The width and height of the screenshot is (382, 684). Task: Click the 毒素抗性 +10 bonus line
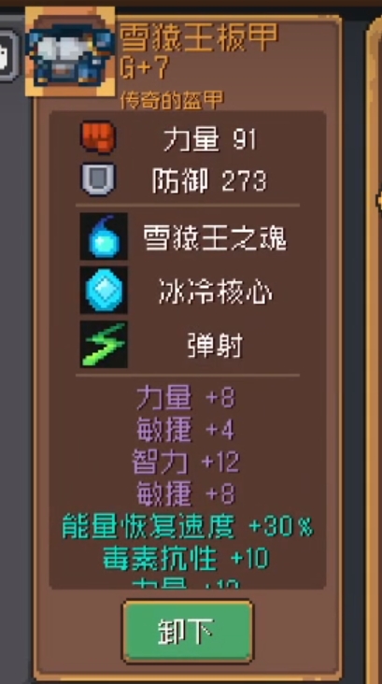pyautogui.click(x=186, y=559)
